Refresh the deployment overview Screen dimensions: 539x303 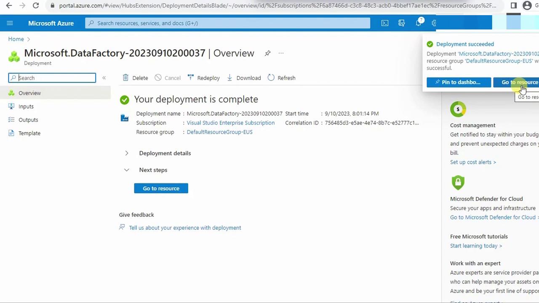(x=281, y=78)
